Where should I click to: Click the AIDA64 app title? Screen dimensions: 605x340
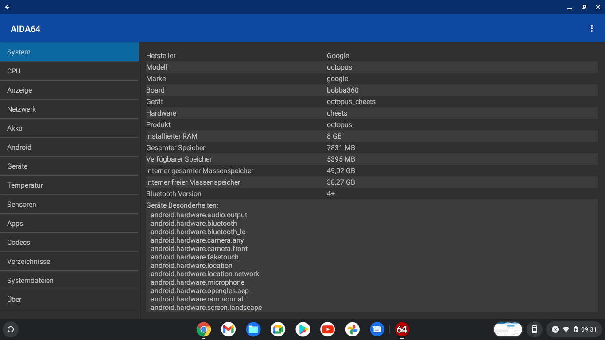(x=25, y=29)
